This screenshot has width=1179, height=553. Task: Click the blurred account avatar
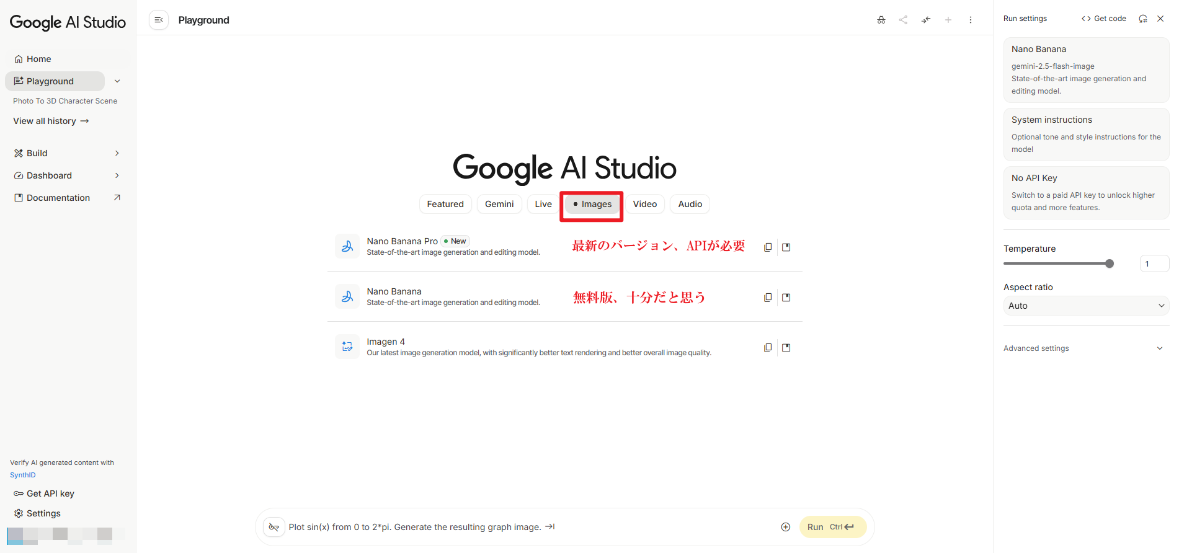(x=66, y=536)
